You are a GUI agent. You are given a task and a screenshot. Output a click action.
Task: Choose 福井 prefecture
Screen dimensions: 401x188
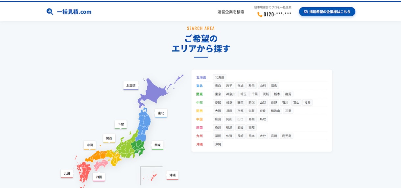tap(307, 102)
